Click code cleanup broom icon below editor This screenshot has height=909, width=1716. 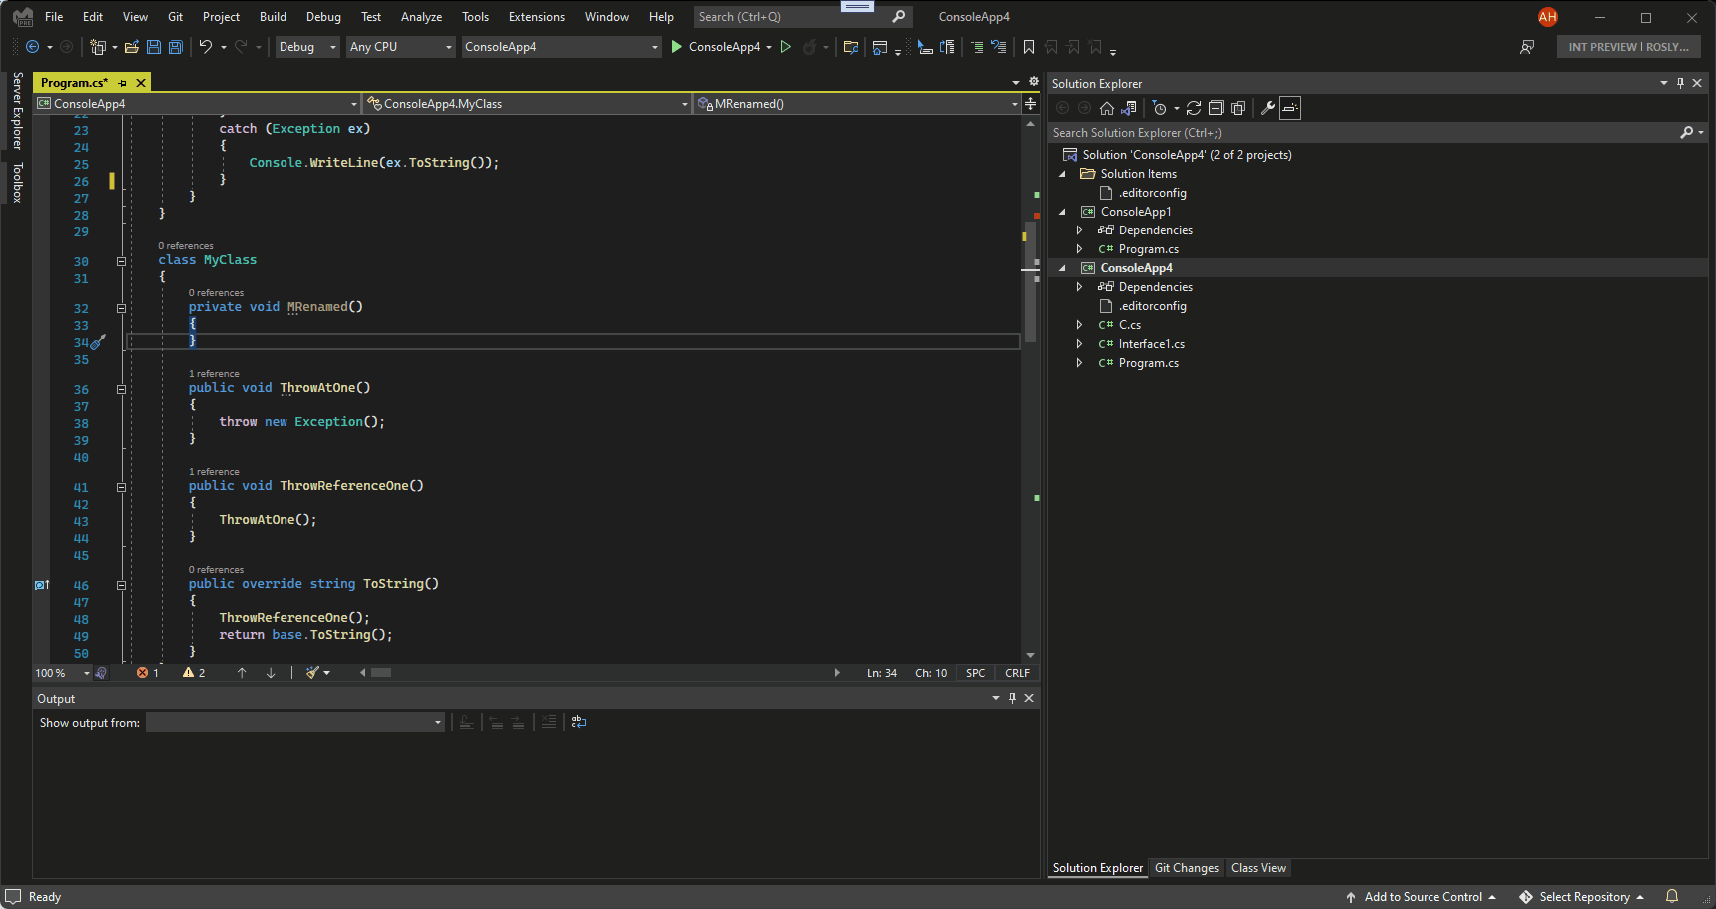coord(313,673)
